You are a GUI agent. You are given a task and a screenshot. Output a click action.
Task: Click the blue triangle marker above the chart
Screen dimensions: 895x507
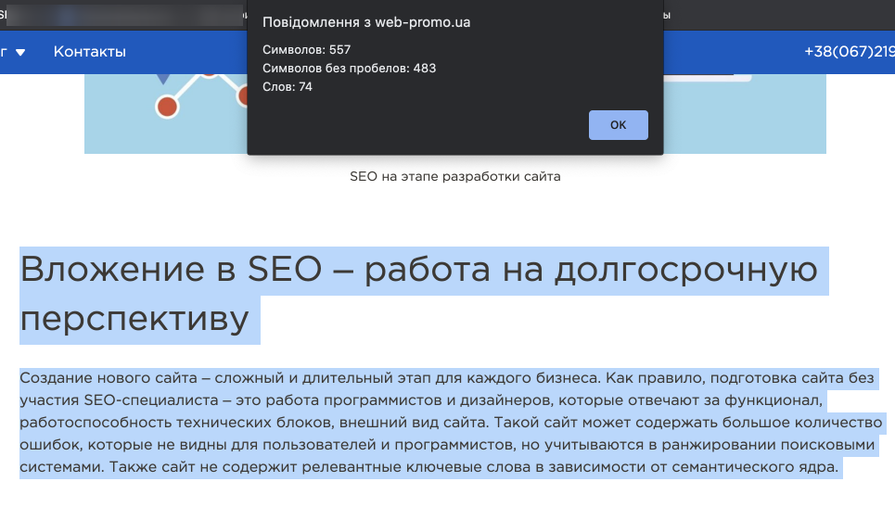click(165, 80)
